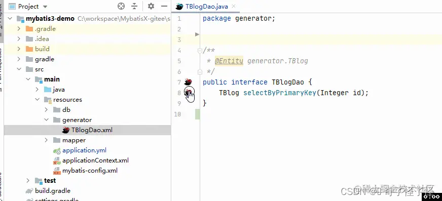Select application.yml file
This screenshot has width=442, height=201.
click(84, 150)
